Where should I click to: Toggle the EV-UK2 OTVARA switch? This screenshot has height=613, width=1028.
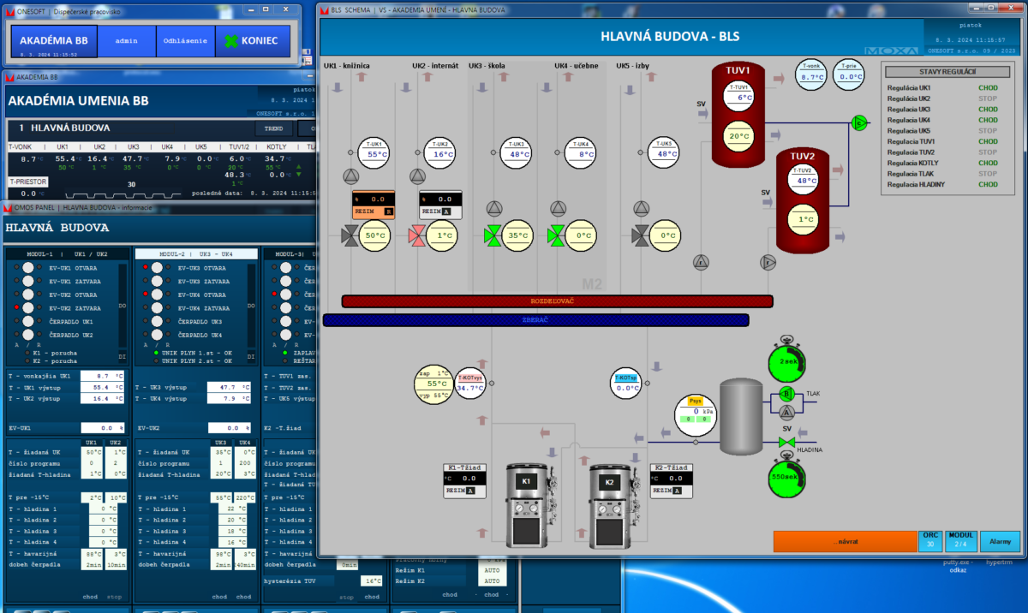point(28,295)
